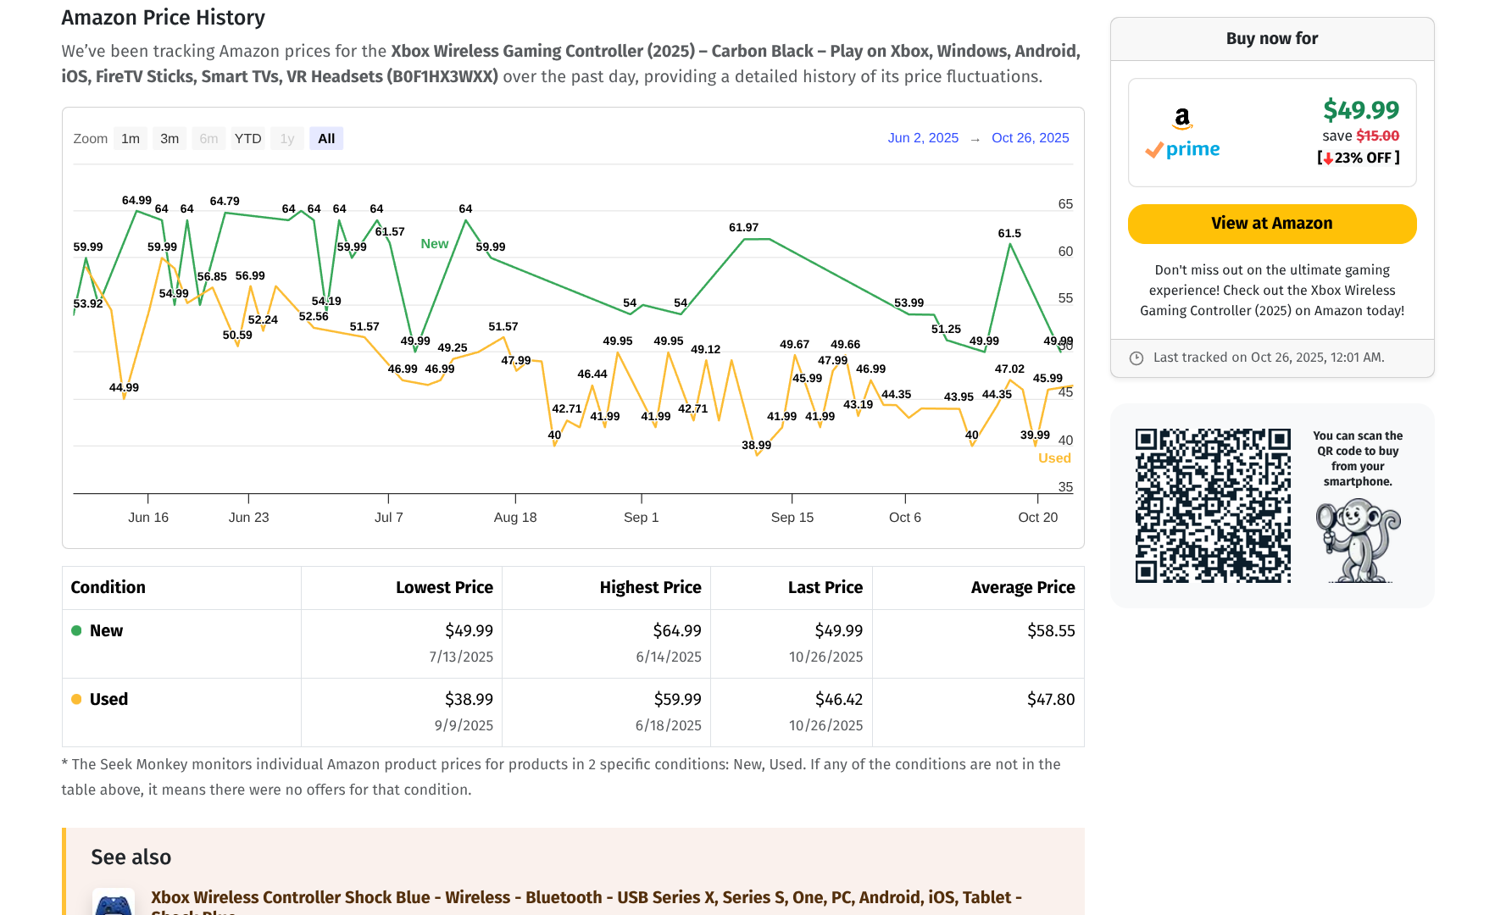This screenshot has width=1506, height=915.
Task: Click the View at Amazon button
Action: (1271, 224)
